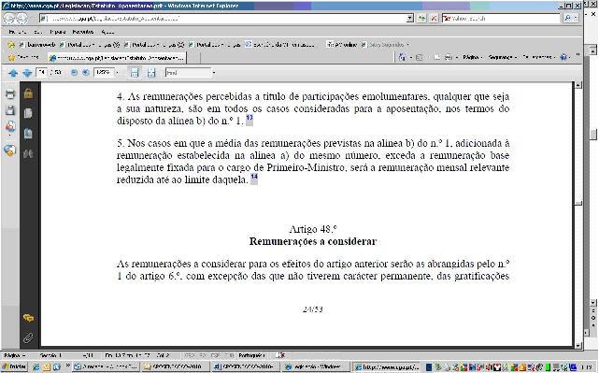Click the Yahoo search input field
Viewport: 599px width, 373px height.
pos(501,18)
